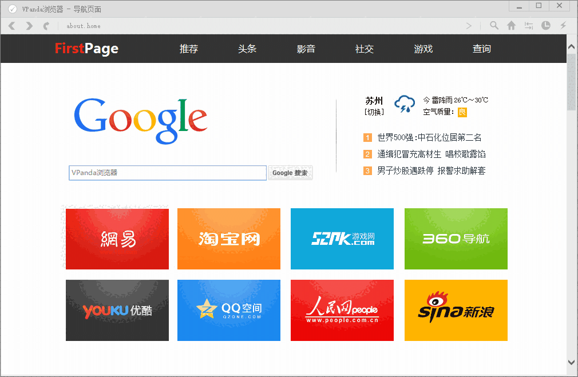Reload the page with refresh icon
Viewport: 578px width, 377px height.
point(46,26)
